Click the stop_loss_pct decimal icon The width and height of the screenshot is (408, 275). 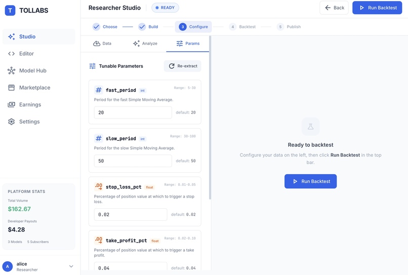point(99,187)
